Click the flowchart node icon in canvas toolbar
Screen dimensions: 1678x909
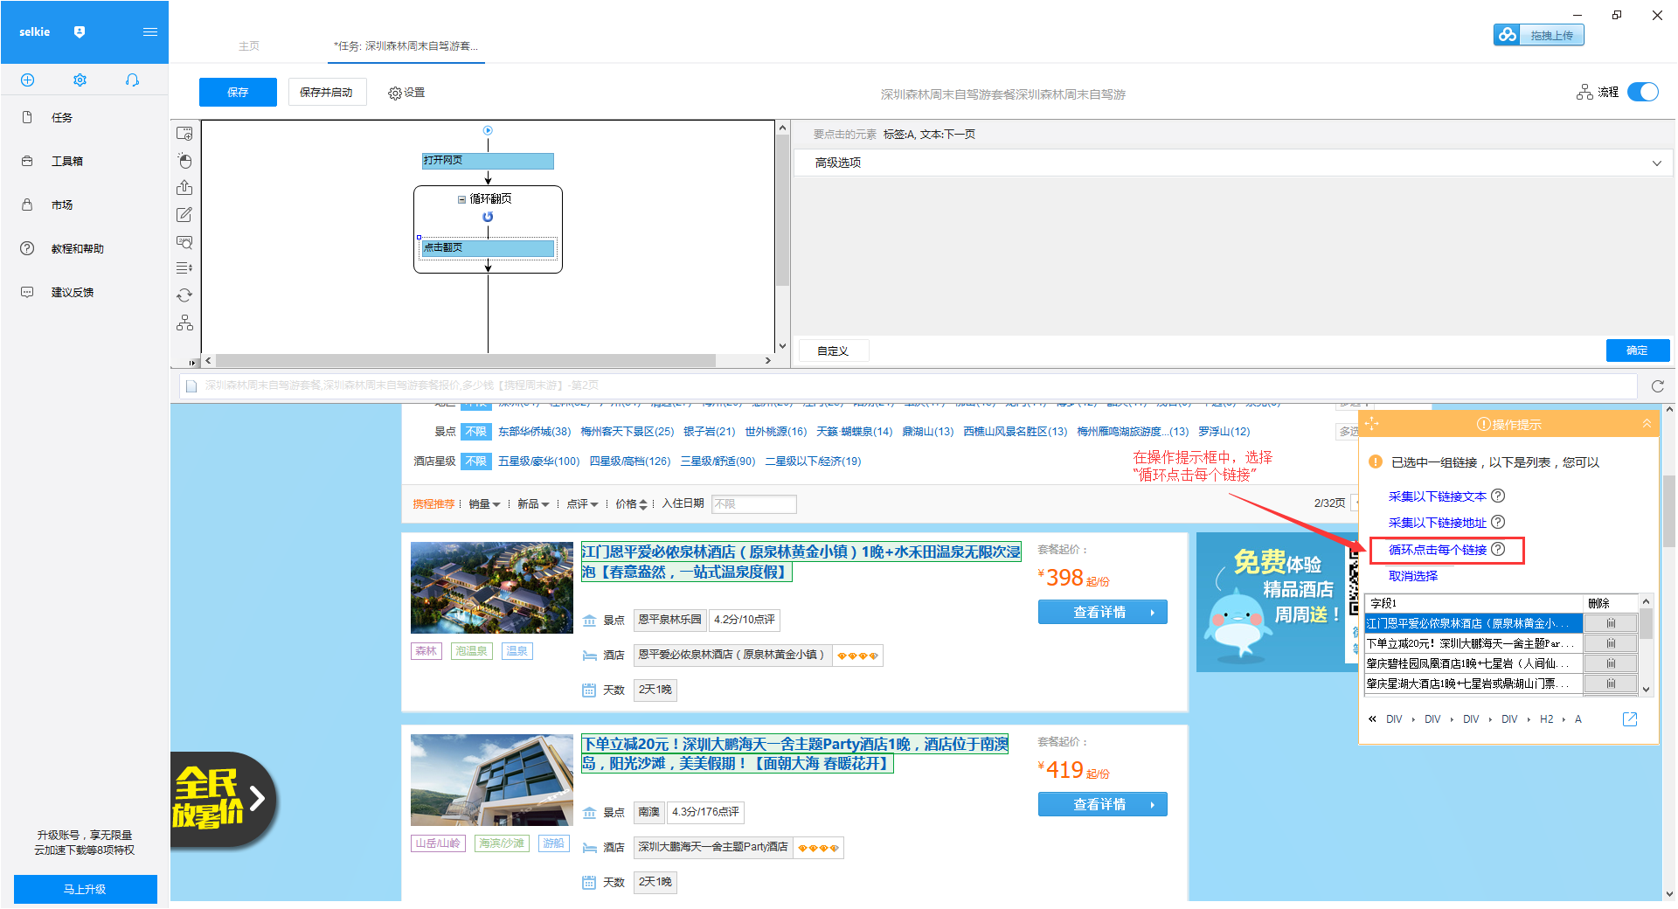pyautogui.click(x=184, y=322)
